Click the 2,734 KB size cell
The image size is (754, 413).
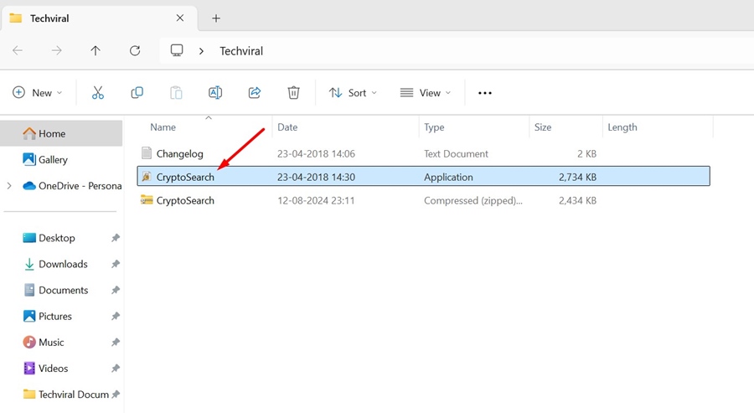click(577, 177)
